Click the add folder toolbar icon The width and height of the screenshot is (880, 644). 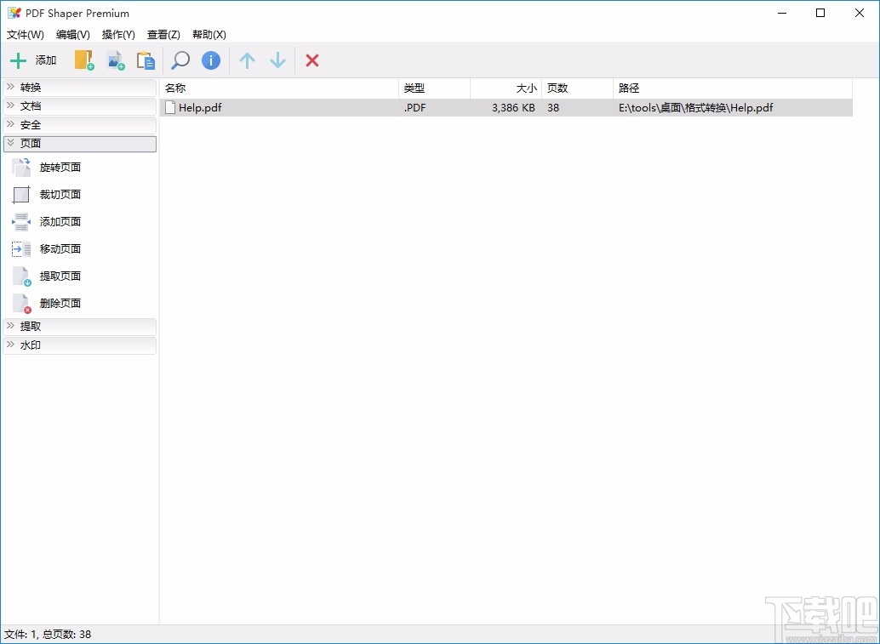pos(83,60)
